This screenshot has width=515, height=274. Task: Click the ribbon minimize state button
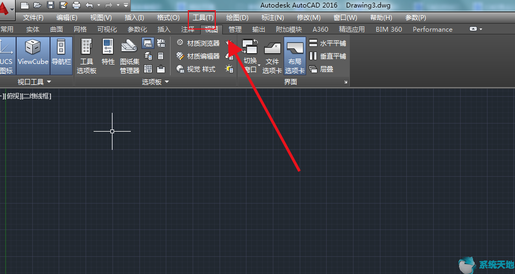point(473,29)
